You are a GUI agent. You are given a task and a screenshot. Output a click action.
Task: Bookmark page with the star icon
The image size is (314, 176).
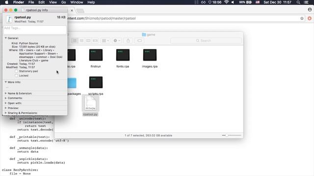302,19
